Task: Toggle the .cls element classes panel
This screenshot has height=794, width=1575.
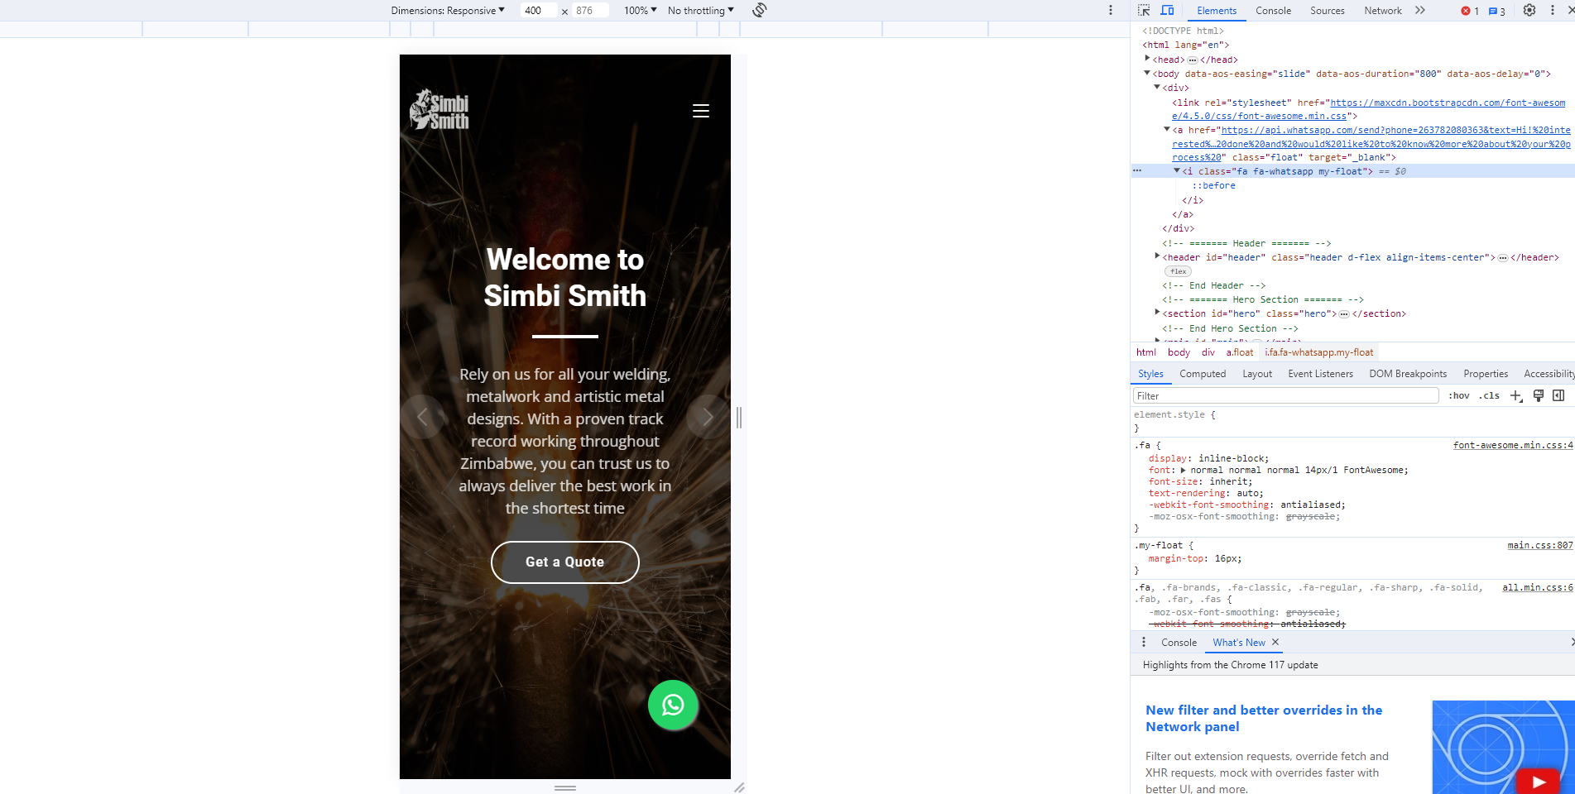Action: (1490, 396)
